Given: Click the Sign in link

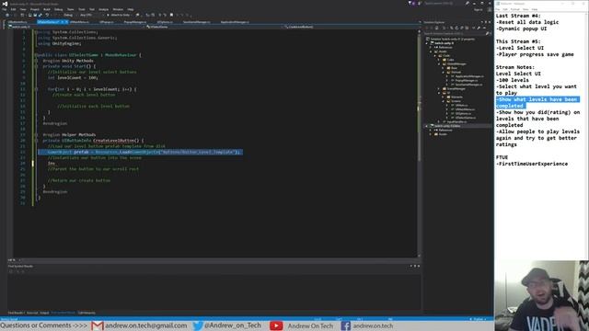Looking at the screenshot, I should pos(478,9).
